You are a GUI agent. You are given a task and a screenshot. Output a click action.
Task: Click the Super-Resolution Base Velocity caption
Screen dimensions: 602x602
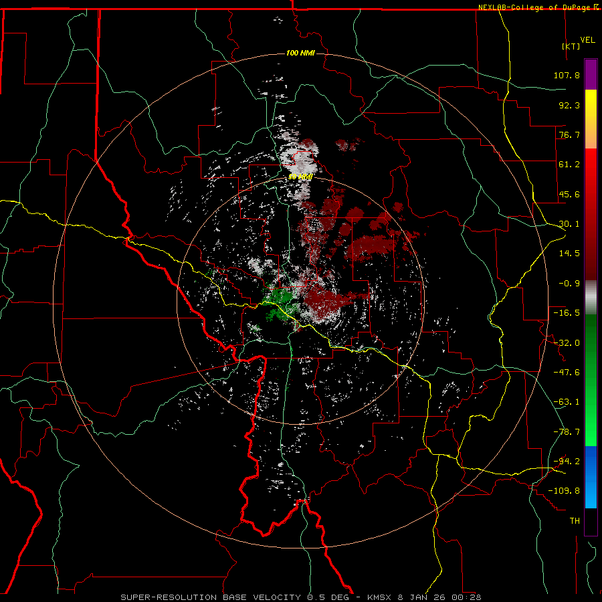(x=300, y=597)
